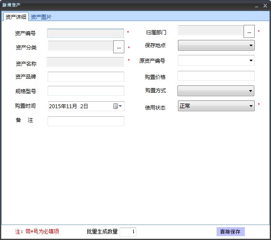Expand the 购置方式 combo box

(x=250, y=91)
